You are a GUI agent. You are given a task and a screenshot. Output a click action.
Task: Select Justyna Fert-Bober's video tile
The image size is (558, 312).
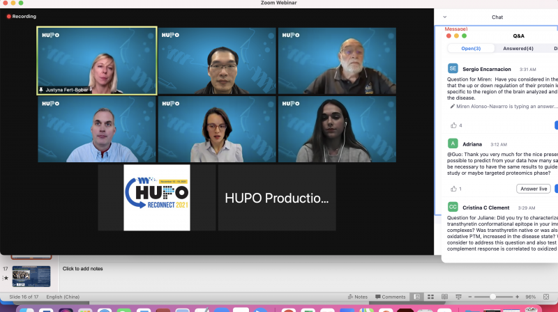point(97,61)
